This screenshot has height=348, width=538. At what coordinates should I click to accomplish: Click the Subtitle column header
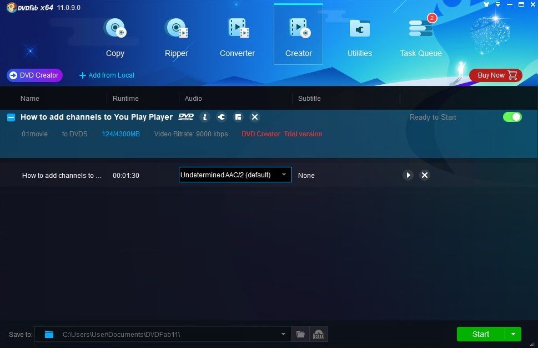click(309, 98)
